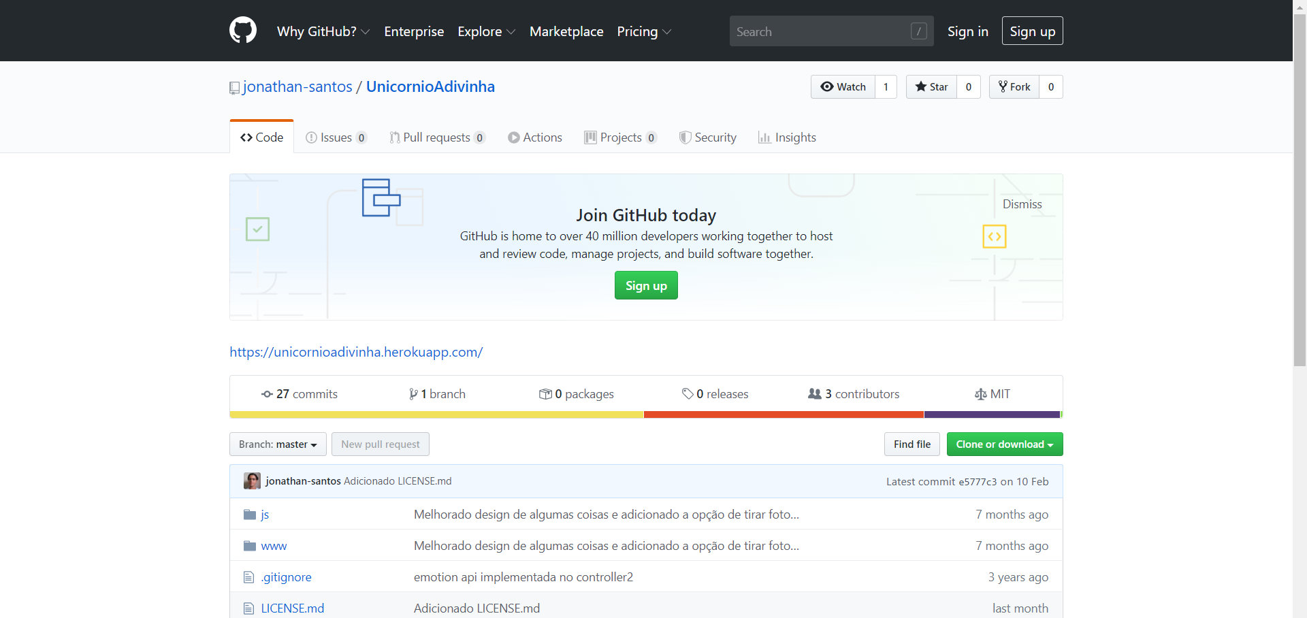
Task: Click the jonathan-santos avatar in commit row
Action: (252, 481)
